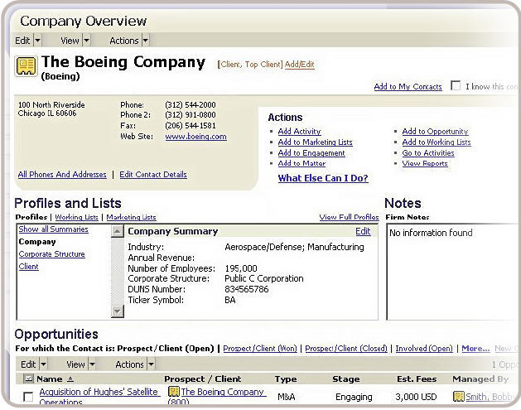
Task: Click the '3,000 USD' est. fees cell
Action: coord(417,397)
